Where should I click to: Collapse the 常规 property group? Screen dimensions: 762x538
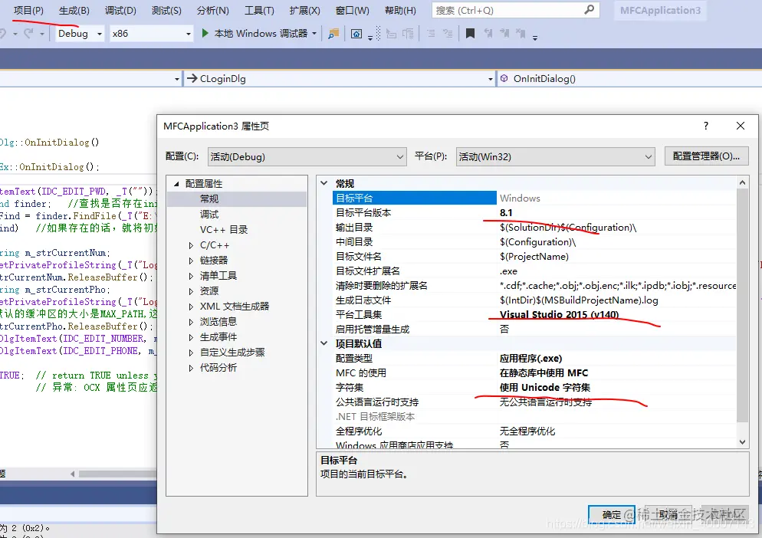[x=324, y=183]
